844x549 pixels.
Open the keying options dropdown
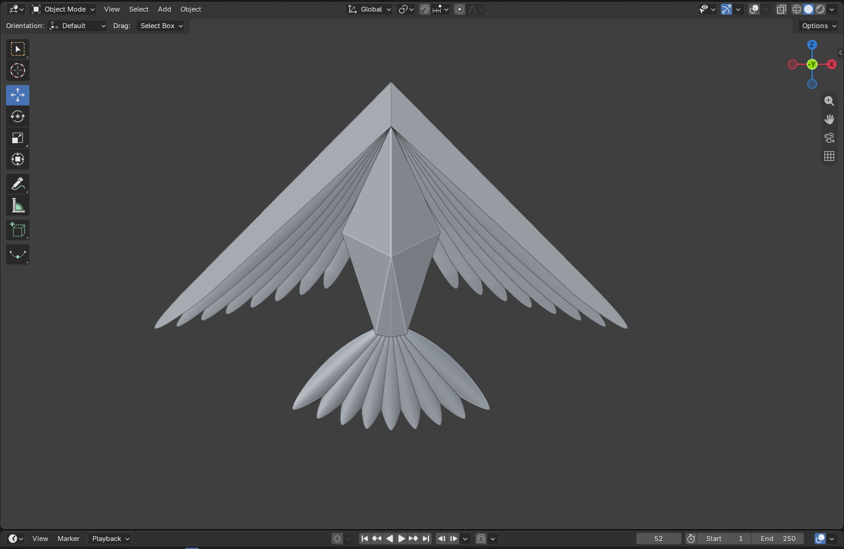[x=349, y=539]
